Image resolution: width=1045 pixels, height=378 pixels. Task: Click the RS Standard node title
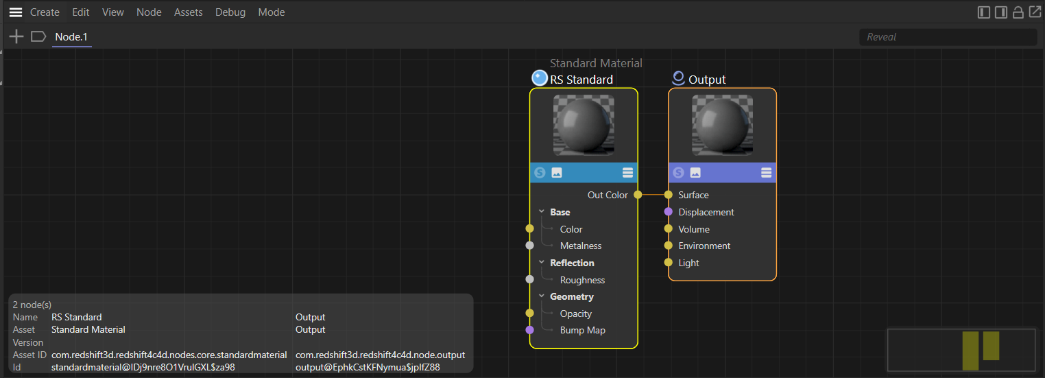[581, 80]
